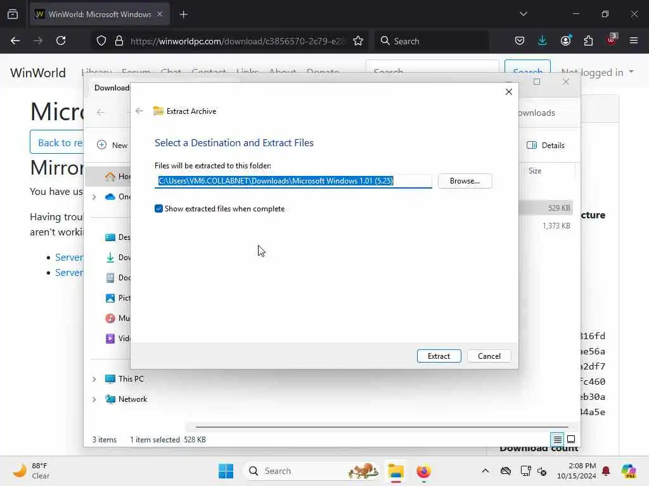Image resolution: width=649 pixels, height=486 pixels.
Task: Click the Explorer horizontal scrollbar
Action: (x=382, y=427)
